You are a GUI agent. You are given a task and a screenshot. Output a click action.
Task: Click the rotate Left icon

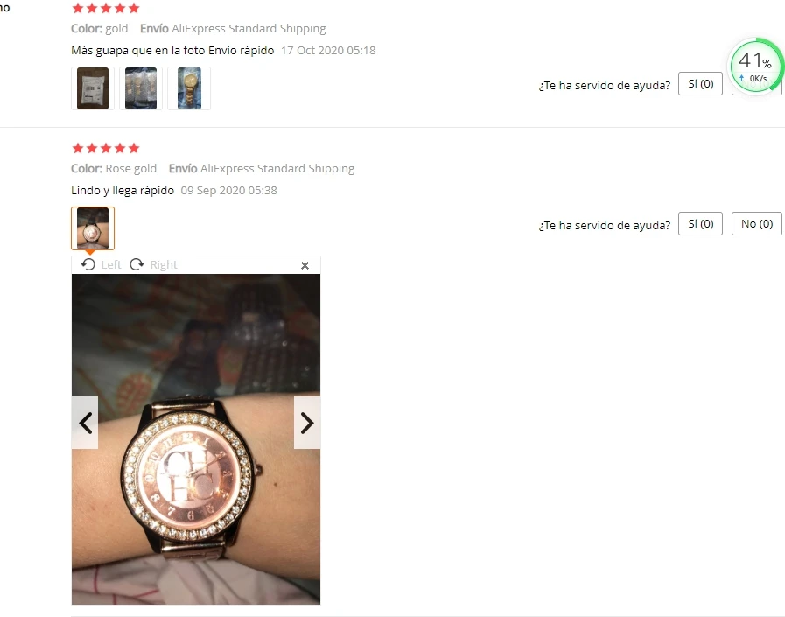tap(88, 264)
